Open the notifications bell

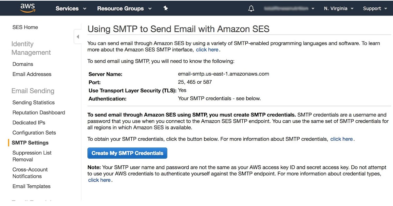(x=251, y=8)
